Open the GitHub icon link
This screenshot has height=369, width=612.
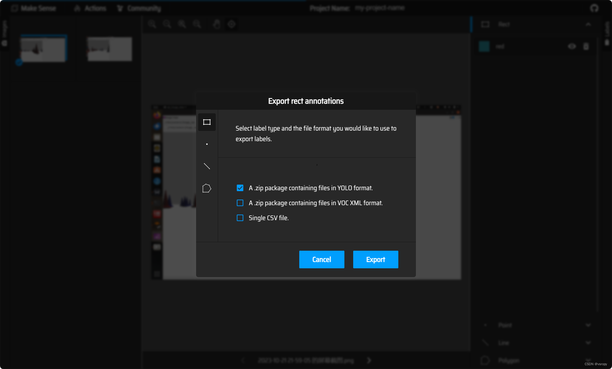tap(594, 8)
